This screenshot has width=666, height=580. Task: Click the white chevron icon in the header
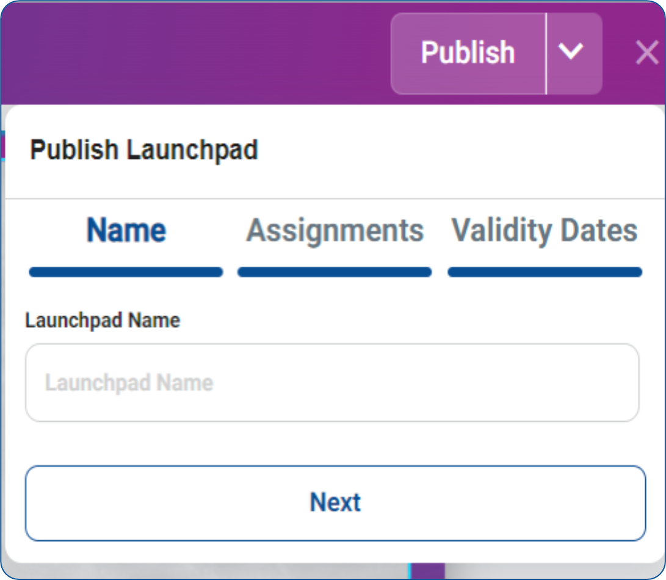(571, 52)
